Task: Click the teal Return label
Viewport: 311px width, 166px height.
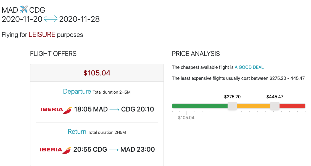Action: coord(77,132)
